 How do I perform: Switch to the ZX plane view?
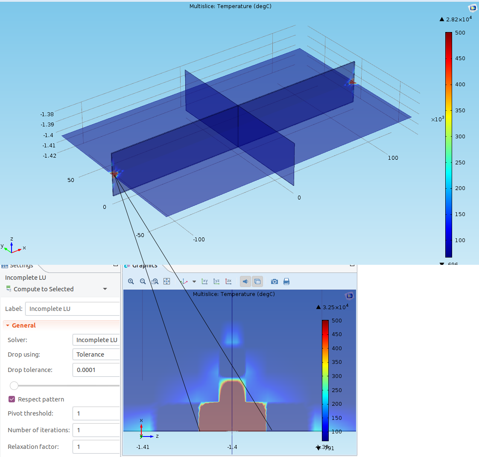tap(229, 281)
